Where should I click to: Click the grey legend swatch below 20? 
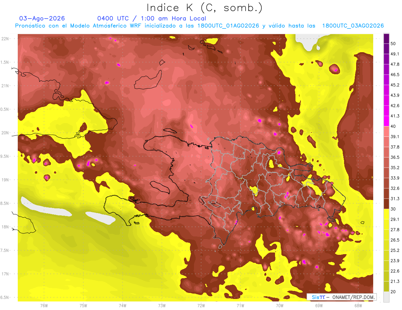(386, 297)
